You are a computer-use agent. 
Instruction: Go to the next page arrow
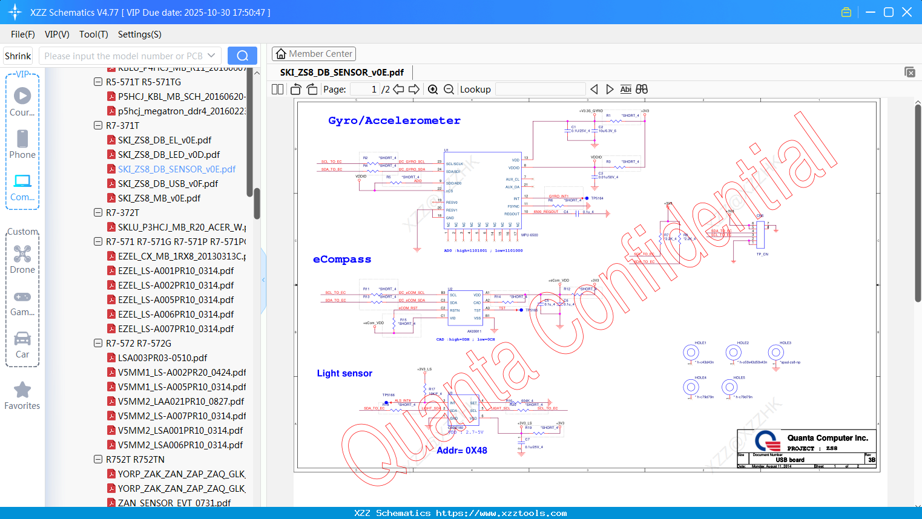pyautogui.click(x=414, y=90)
